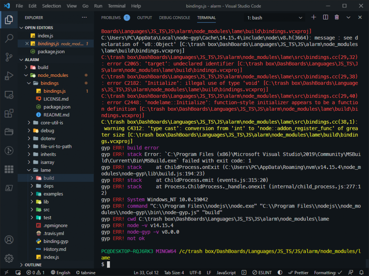Click the tabnine status bar item
The image size is (369, 276).
coord(86,272)
